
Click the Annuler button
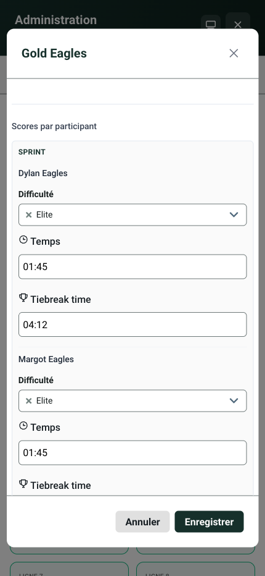pos(142,522)
